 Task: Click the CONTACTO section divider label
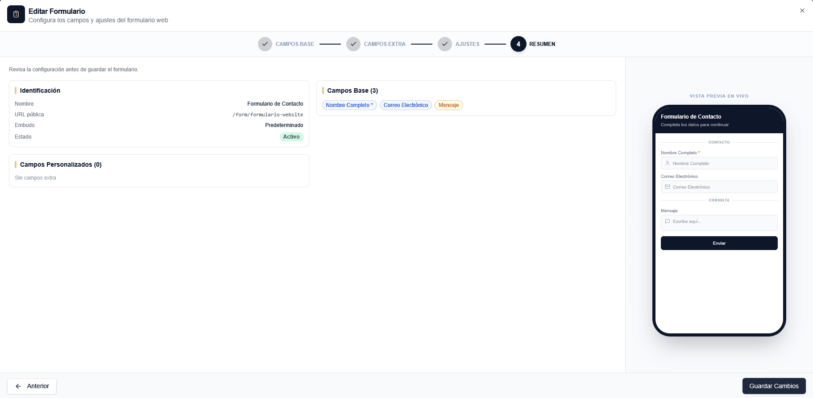719,142
